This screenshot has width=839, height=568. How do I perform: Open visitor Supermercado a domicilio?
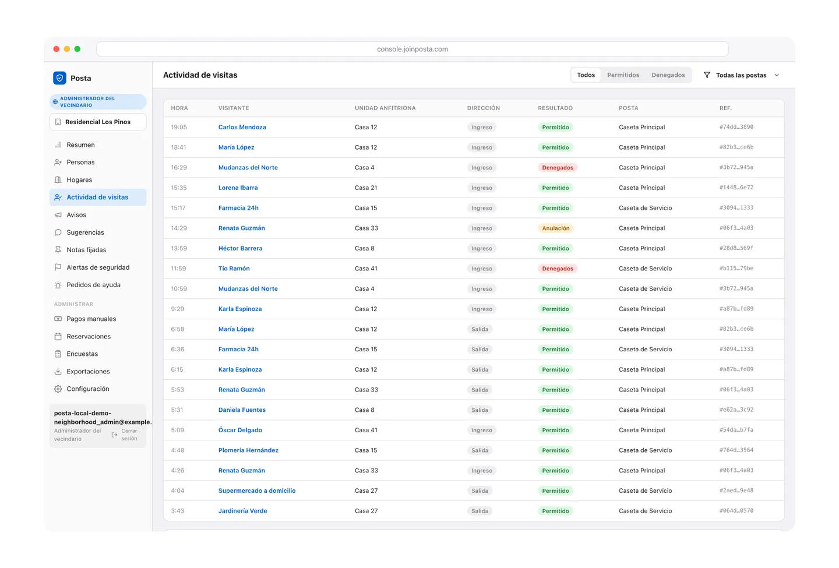[x=257, y=491]
